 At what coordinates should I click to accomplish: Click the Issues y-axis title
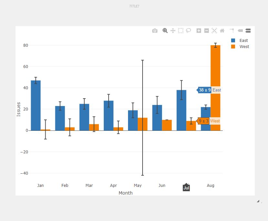pyautogui.click(x=19, y=109)
